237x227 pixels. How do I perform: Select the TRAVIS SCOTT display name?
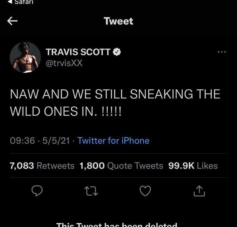[x=78, y=52]
